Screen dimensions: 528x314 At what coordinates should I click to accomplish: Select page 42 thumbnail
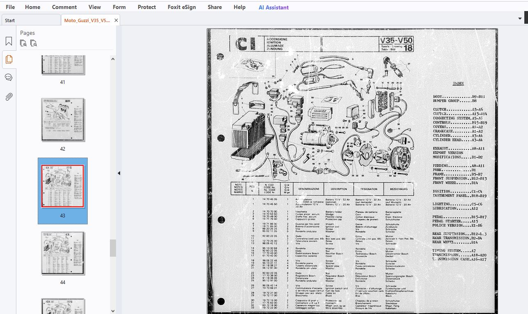pos(63,120)
